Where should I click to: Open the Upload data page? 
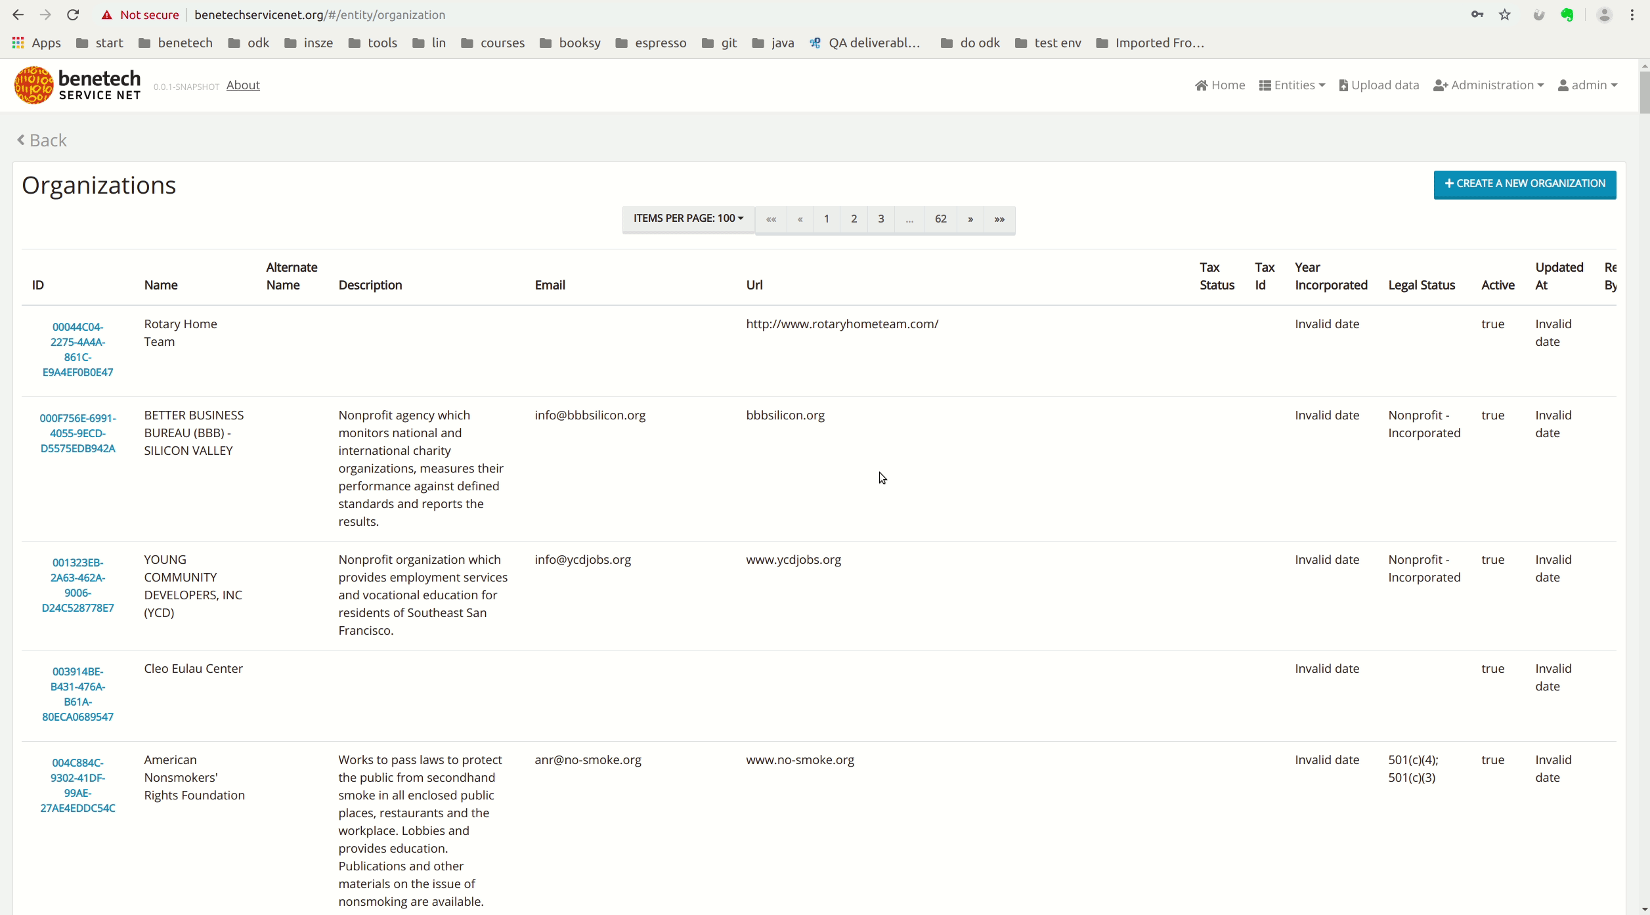pos(1378,85)
